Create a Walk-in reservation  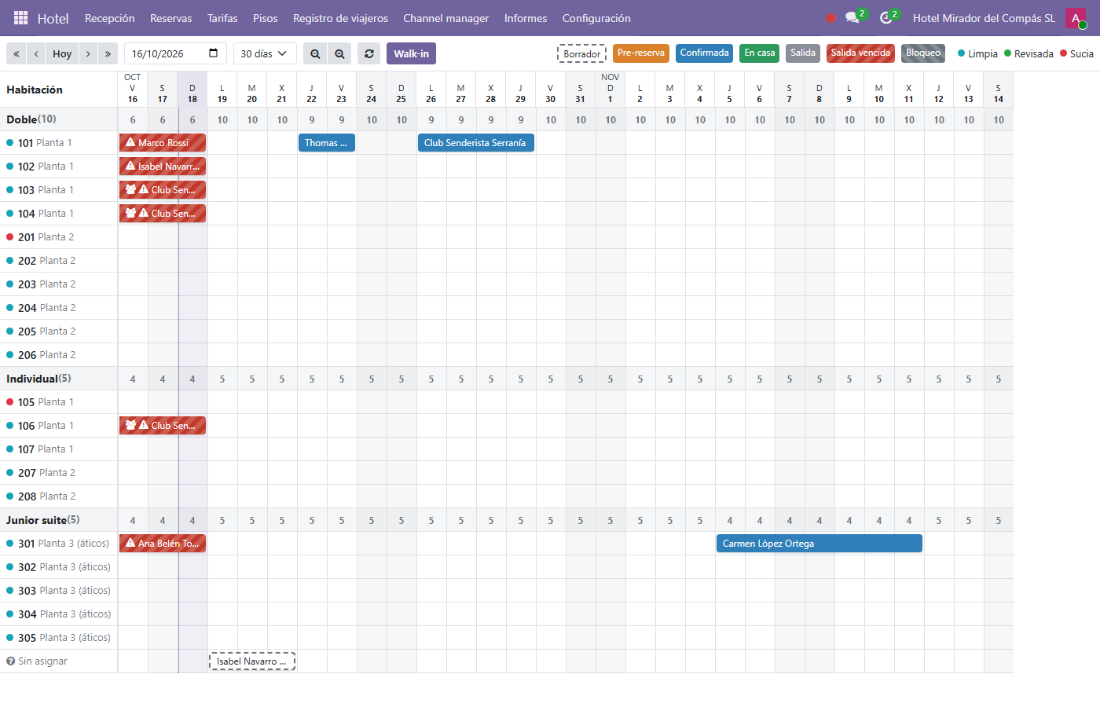click(411, 53)
